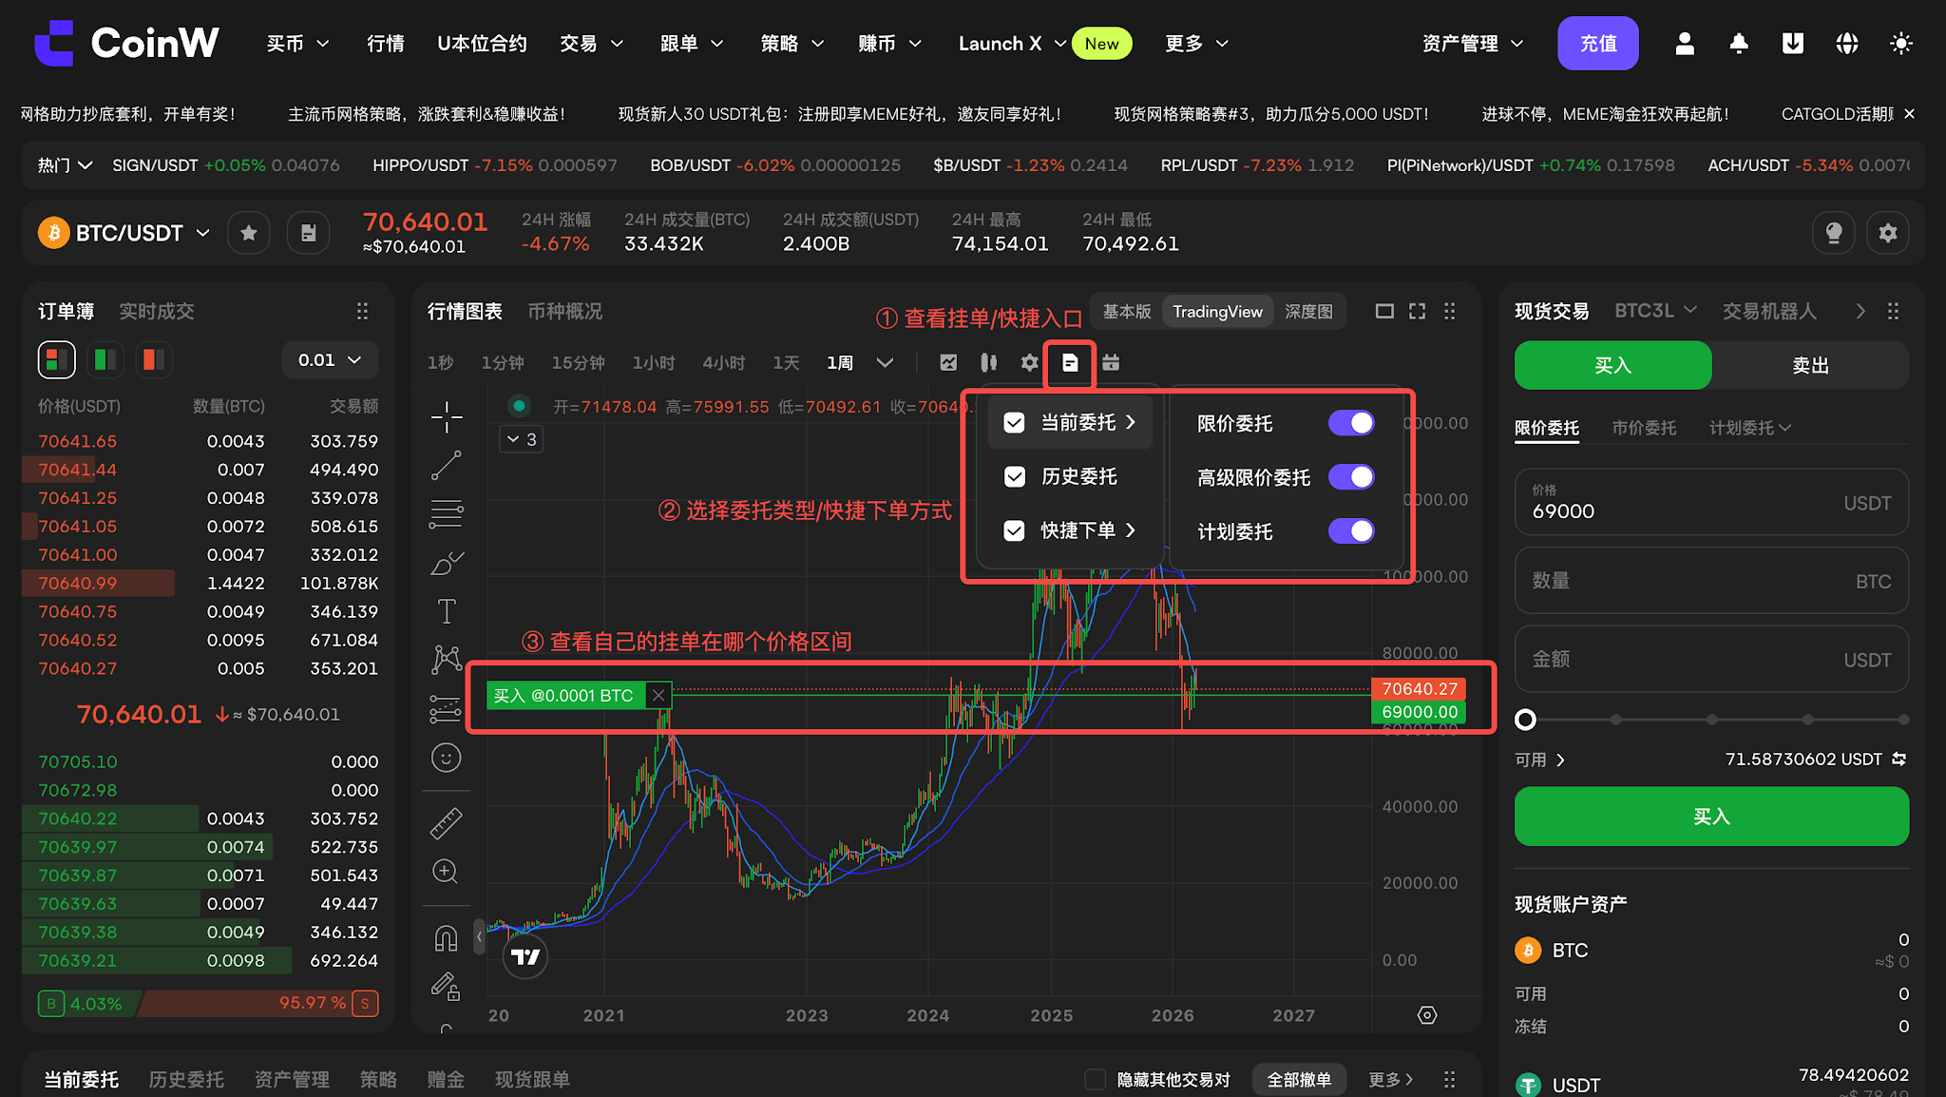The width and height of the screenshot is (1946, 1097).
Task: Collapse the indicator legend showing 3
Action: tap(522, 439)
